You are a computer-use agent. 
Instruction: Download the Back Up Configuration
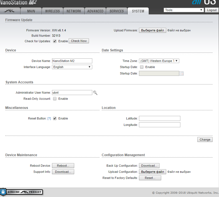149,166
